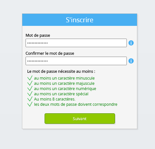Image resolution: width=155 pixels, height=149 pixels.
Task: Click the "Mot de passe" field label
Action: point(38,35)
